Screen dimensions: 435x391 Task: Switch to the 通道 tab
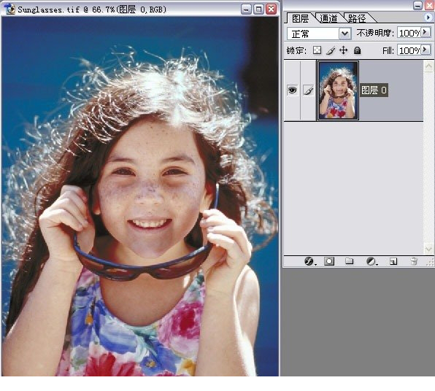[329, 18]
